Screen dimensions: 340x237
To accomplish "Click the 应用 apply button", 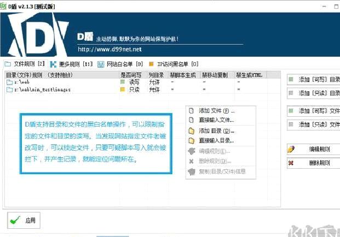I will pyautogui.click(x=24, y=221).
